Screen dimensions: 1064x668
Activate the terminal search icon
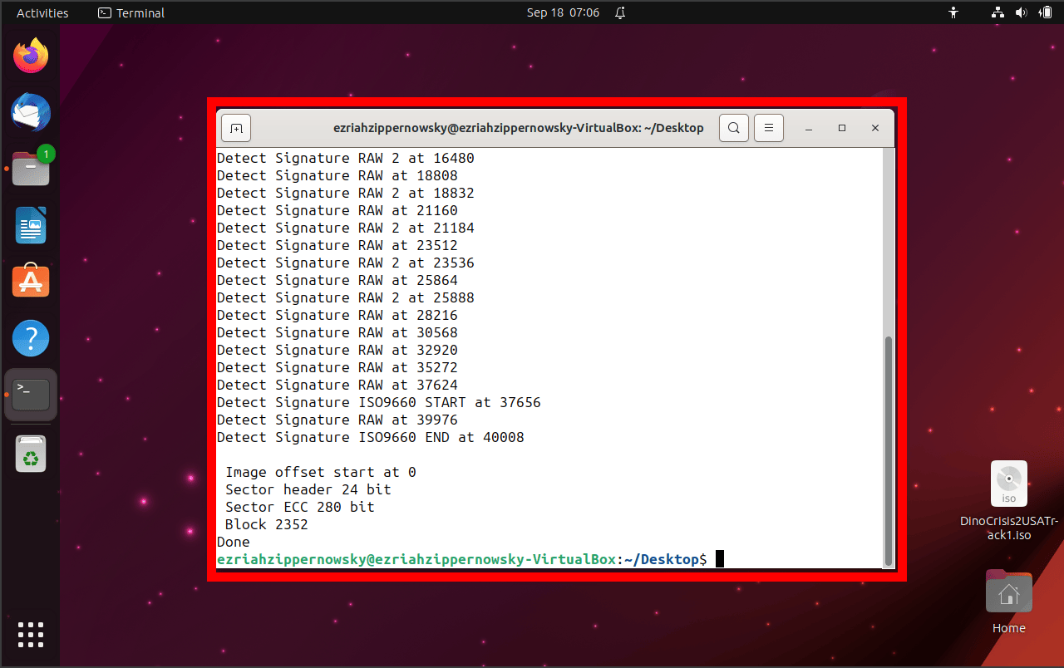pos(733,128)
